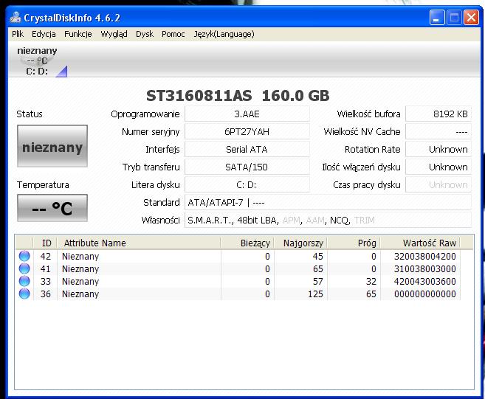Click the nieznany health status button
This screenshot has width=485, height=399.
click(52, 146)
